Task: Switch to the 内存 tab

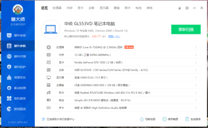Action: point(70,8)
